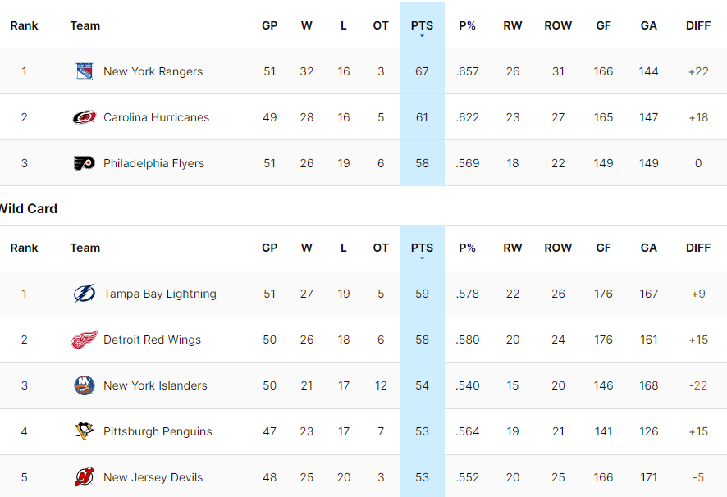Click the New York Islanders logo
The image size is (727, 497).
pyautogui.click(x=85, y=385)
